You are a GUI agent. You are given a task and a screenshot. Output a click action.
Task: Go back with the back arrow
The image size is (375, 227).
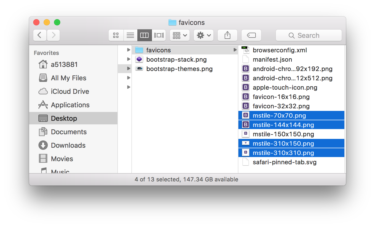point(40,35)
